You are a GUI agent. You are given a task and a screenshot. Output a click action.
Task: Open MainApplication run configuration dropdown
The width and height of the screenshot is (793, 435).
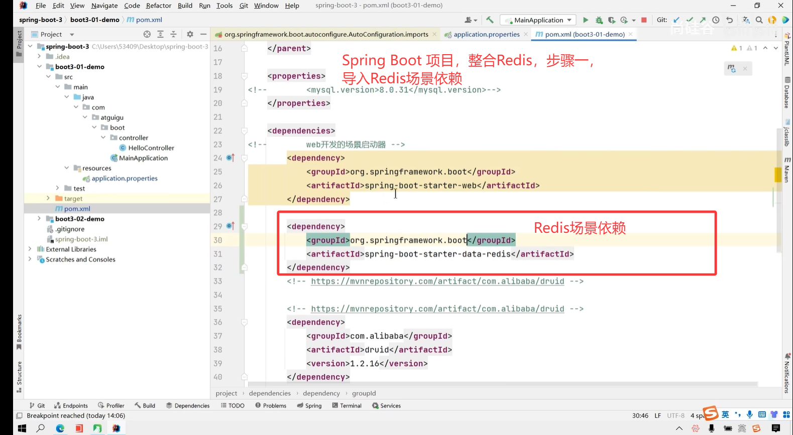coord(539,20)
